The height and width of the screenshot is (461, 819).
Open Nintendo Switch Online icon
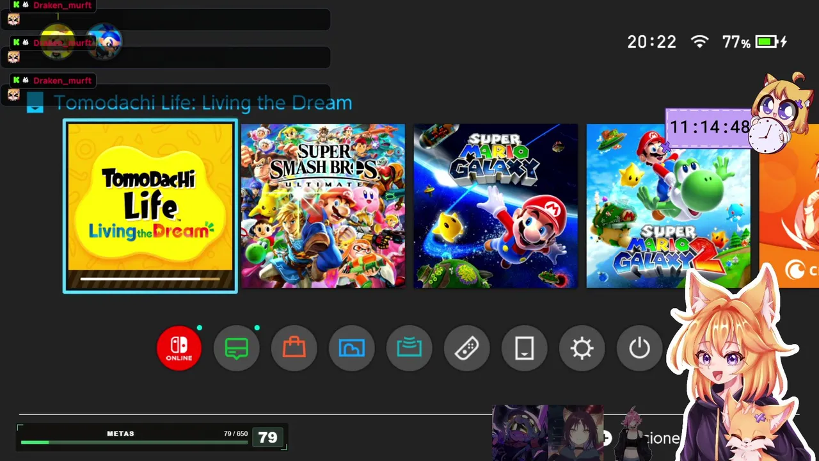pos(179,348)
